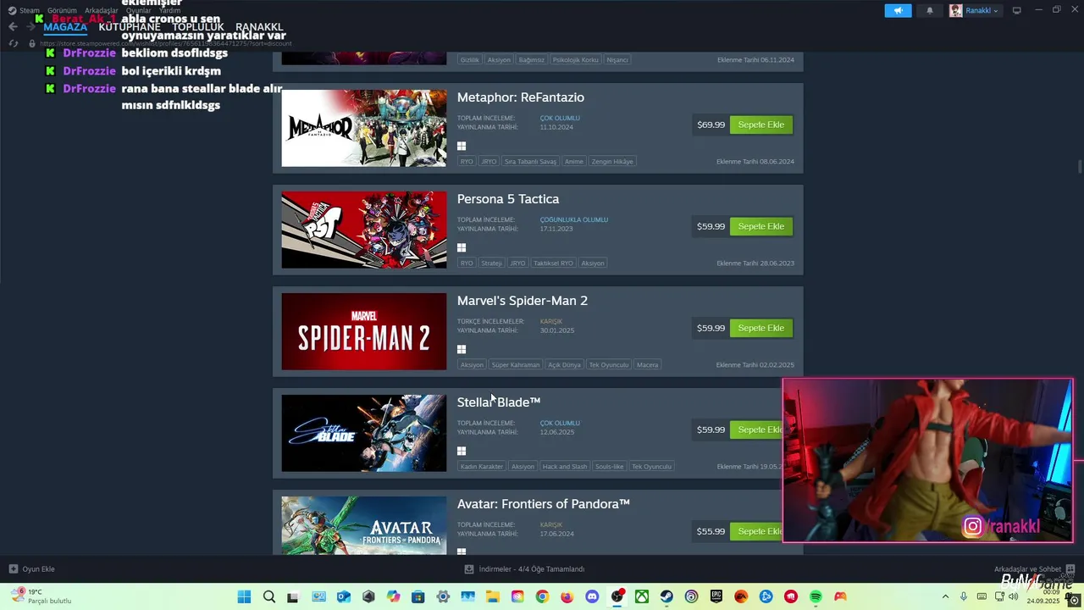Open Discord from taskbar

592,597
